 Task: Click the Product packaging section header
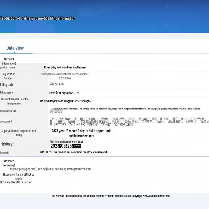(x=9, y=163)
